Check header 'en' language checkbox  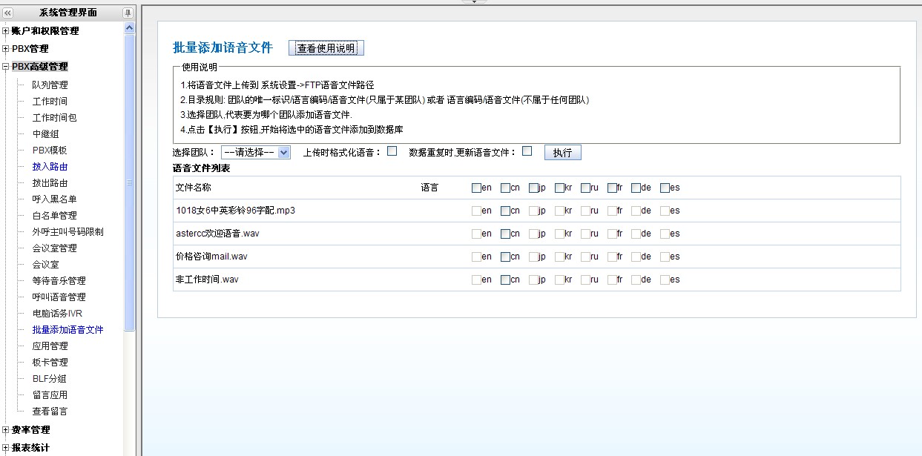(476, 188)
